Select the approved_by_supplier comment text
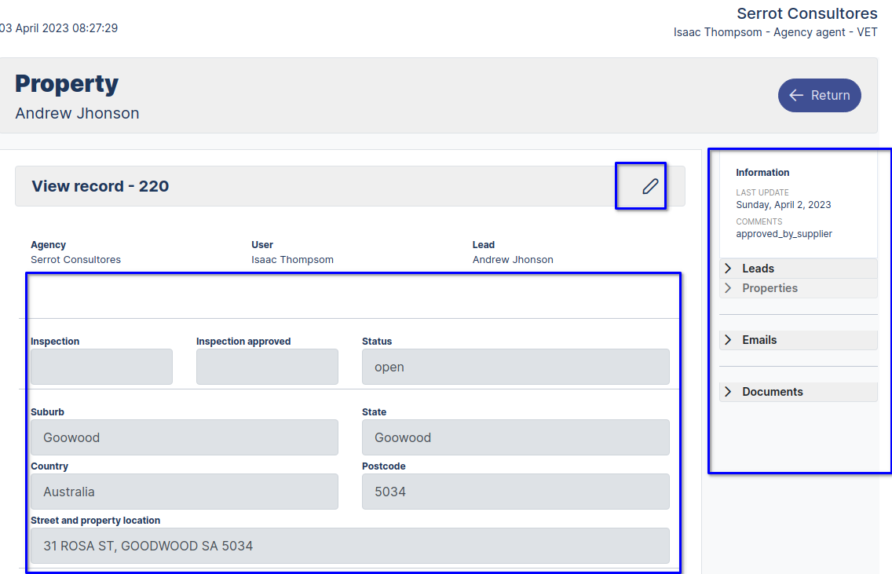The image size is (892, 574). (784, 234)
